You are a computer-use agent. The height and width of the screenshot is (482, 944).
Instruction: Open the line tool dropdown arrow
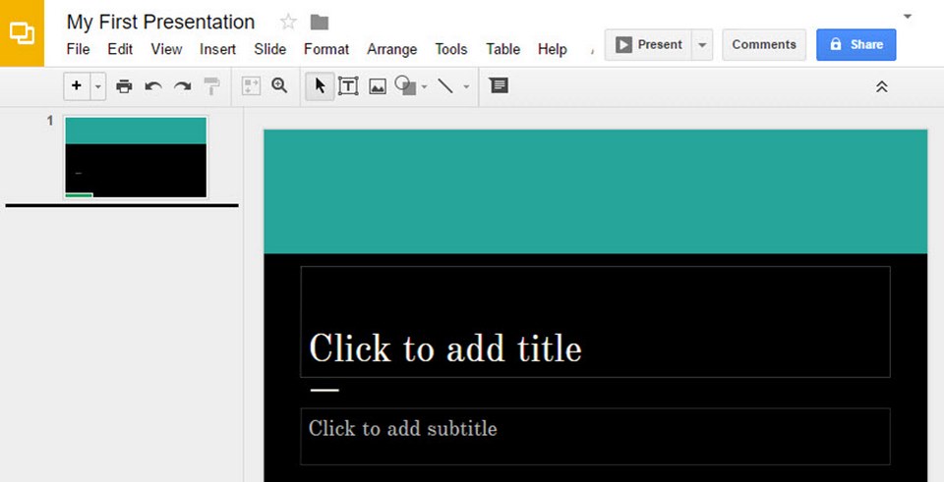[x=466, y=86]
